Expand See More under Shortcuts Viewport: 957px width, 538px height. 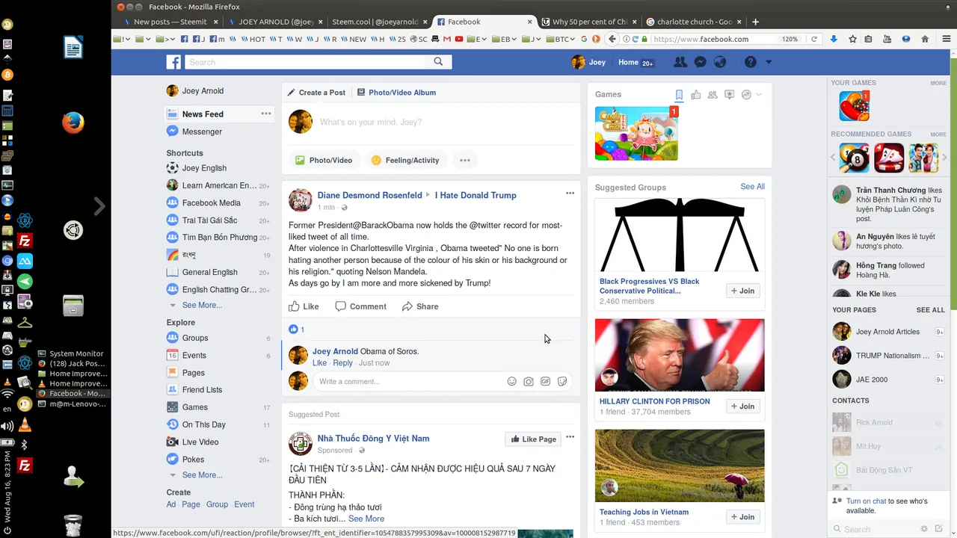point(202,305)
